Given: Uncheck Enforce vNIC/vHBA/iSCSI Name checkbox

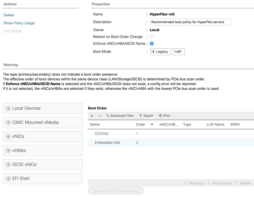Looking at the screenshot, I should click(x=152, y=44).
